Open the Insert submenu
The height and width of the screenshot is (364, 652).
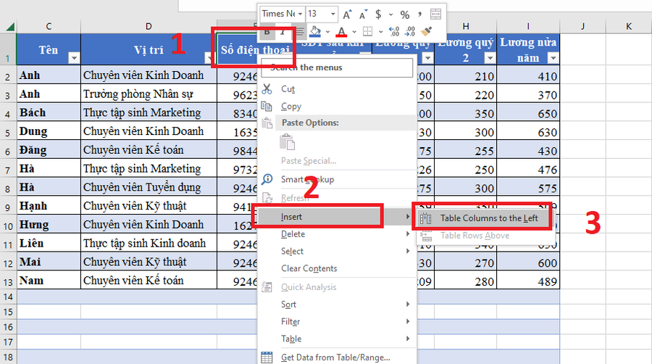pyautogui.click(x=337, y=217)
